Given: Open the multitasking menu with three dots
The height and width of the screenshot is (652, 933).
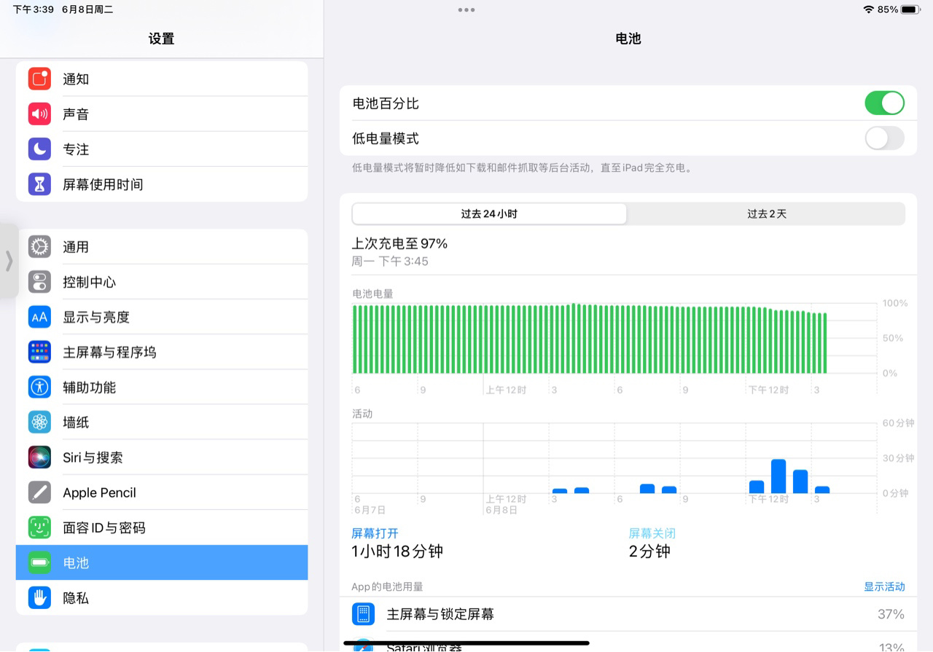Looking at the screenshot, I should pyautogui.click(x=466, y=10).
